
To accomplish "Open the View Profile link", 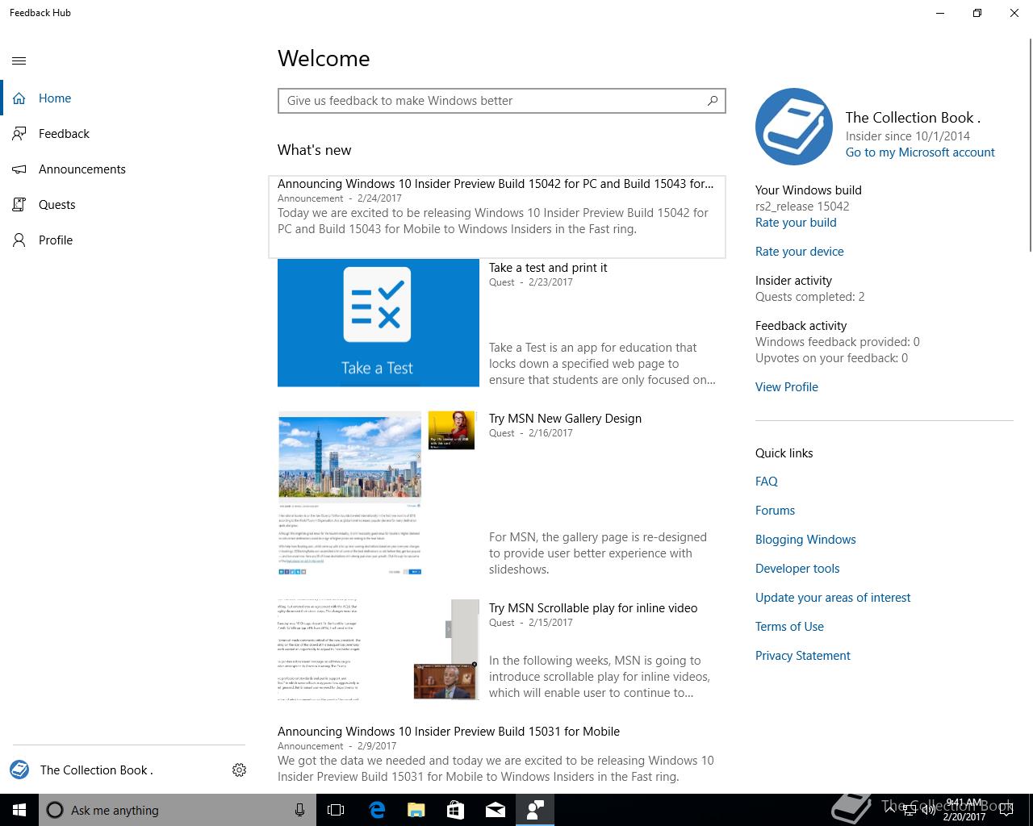I will point(787,387).
